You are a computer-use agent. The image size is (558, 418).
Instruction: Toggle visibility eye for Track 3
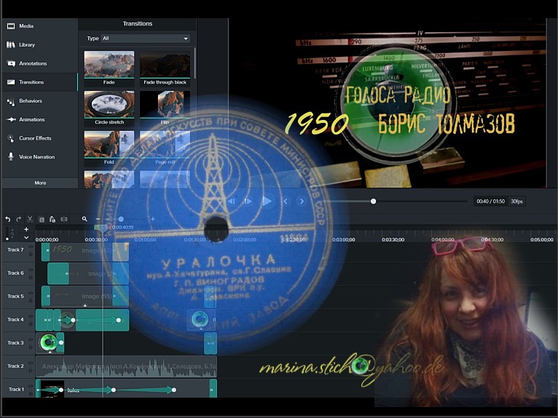coord(31,339)
